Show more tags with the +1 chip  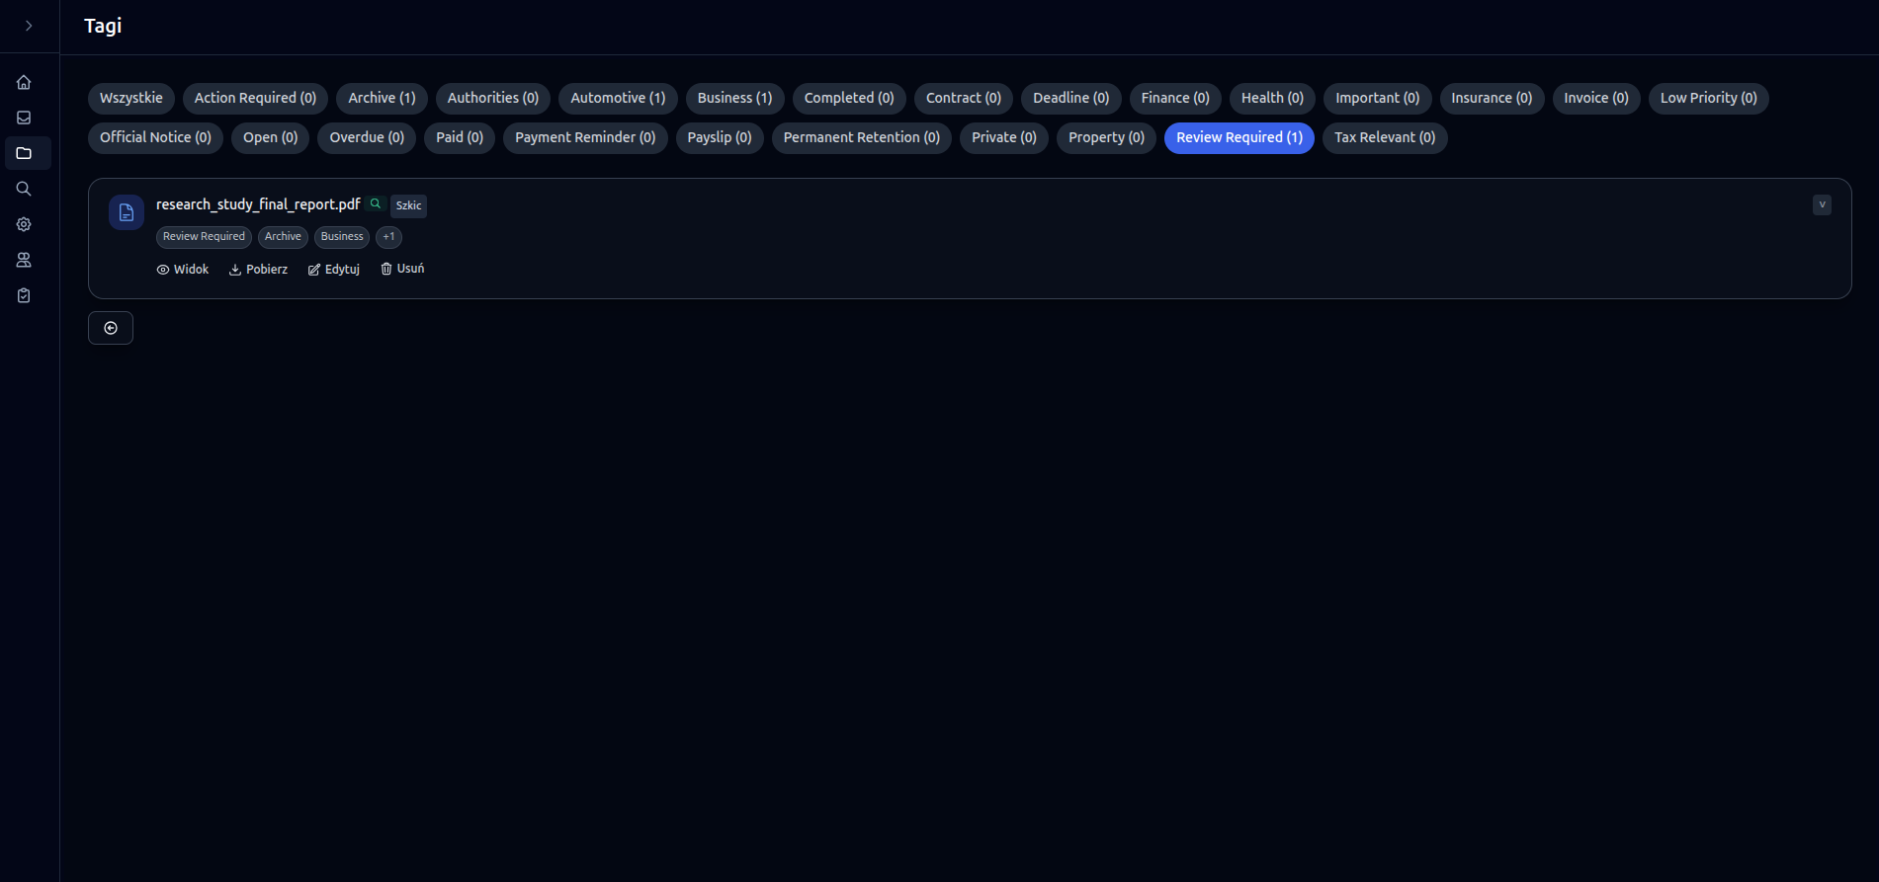[388, 237]
